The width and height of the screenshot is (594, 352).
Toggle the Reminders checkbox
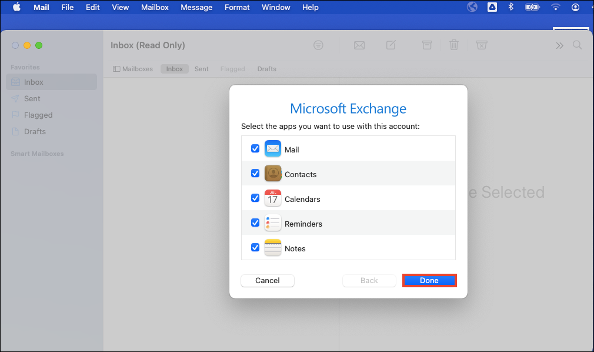[255, 223]
